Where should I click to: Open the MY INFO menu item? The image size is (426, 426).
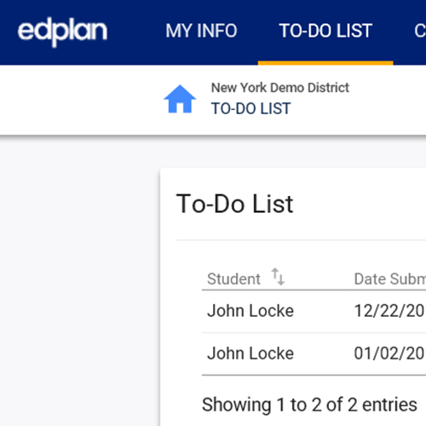(x=201, y=31)
